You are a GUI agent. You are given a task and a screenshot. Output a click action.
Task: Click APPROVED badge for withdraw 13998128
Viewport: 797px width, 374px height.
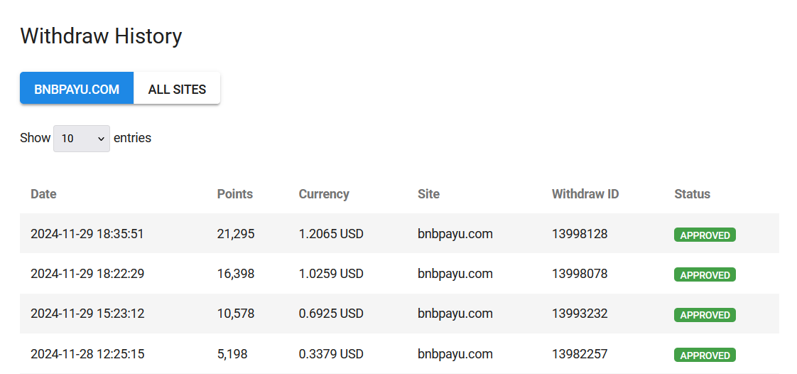[x=705, y=235]
